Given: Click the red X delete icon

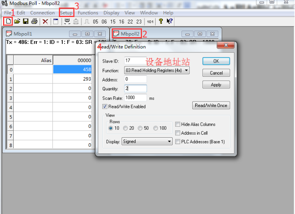Looking at the screenshot, I should [x=45, y=21].
